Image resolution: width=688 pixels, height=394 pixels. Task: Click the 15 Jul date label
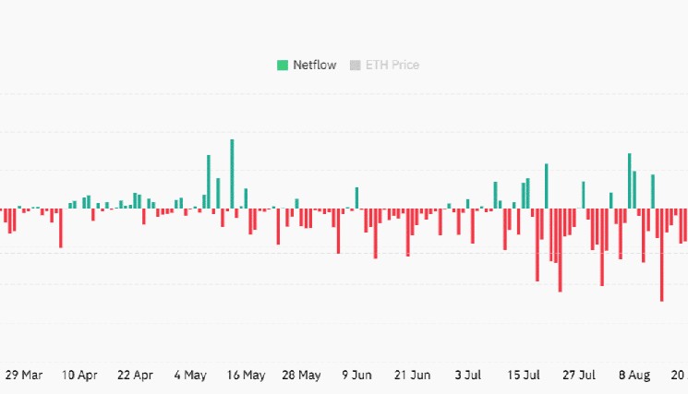pyautogui.click(x=524, y=376)
